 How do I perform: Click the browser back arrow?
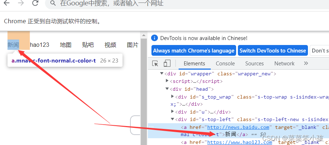[7, 3]
